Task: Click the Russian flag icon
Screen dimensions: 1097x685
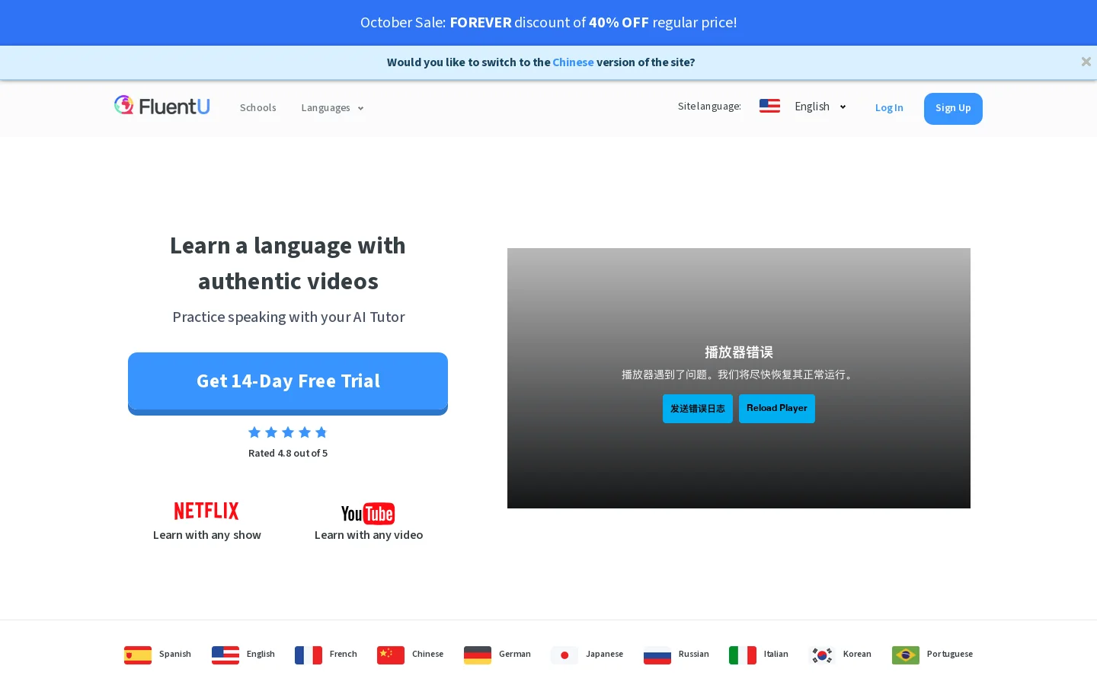Action: 657,655
